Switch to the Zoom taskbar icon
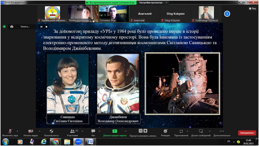259x146 pixels. 78,142
